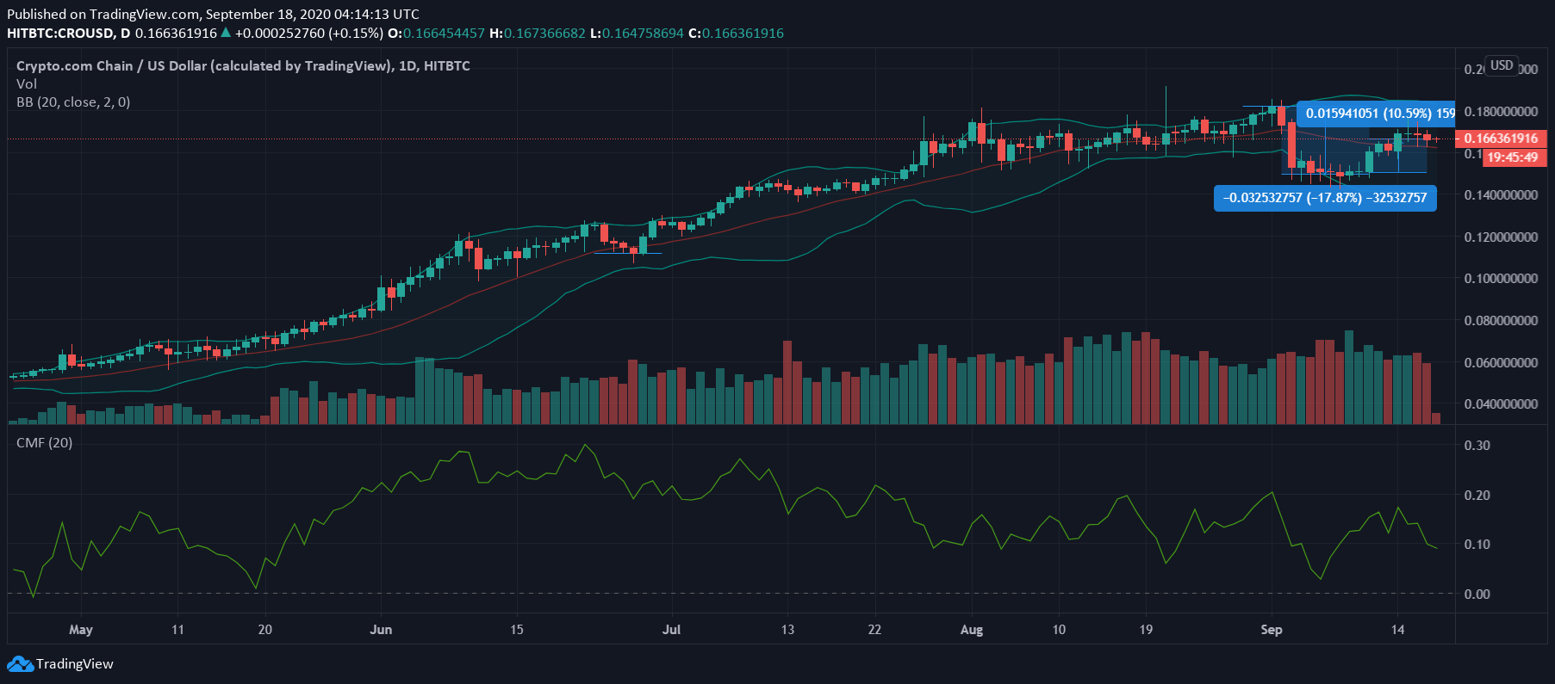
Task: Click the 0.180000000 price axis label
Action: 1501,112
